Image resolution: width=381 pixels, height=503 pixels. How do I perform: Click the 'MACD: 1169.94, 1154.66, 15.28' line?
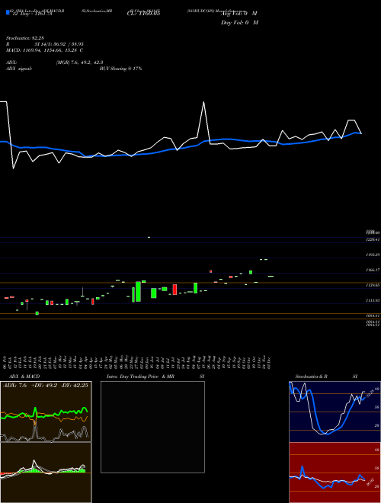coord(42,50)
